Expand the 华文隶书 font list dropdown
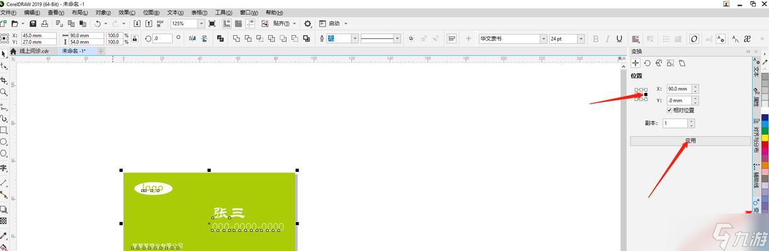Screen dimensions: 769x251 pyautogui.click(x=543, y=38)
